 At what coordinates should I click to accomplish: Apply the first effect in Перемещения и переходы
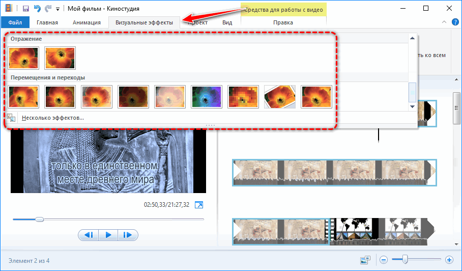coord(23,97)
